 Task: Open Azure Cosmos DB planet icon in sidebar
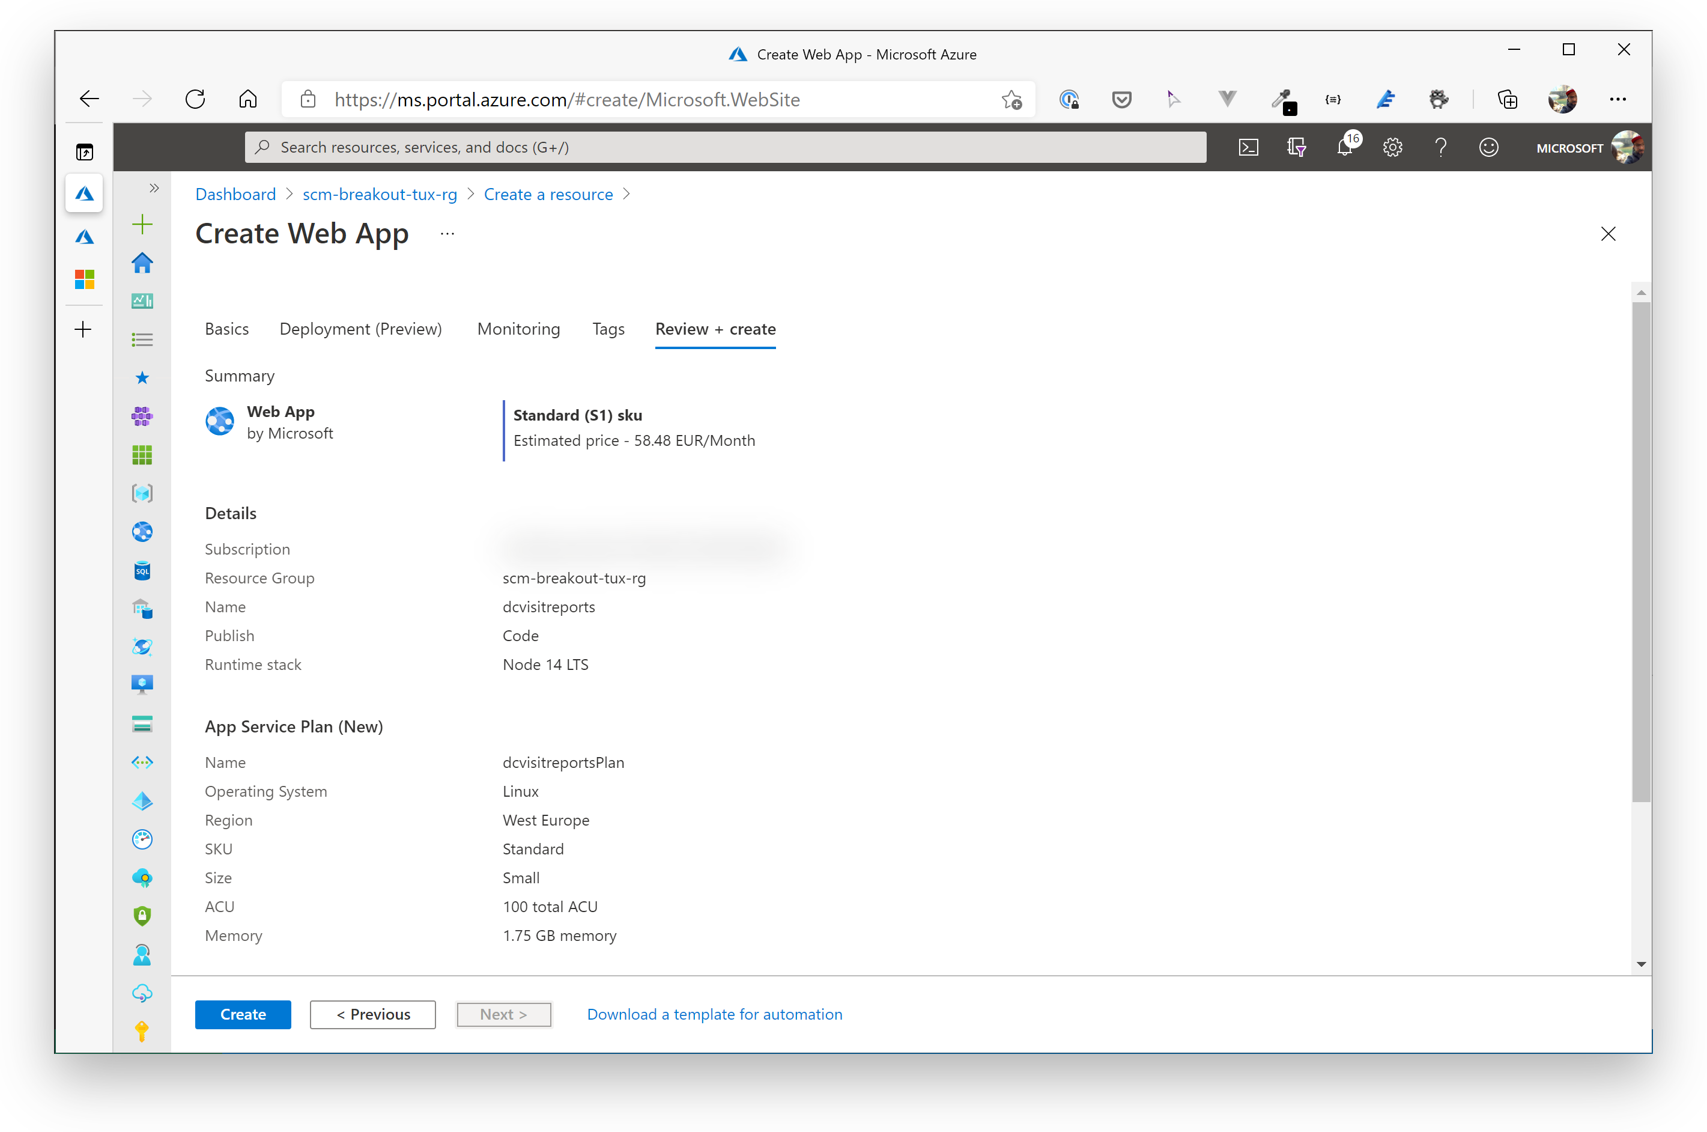142,646
